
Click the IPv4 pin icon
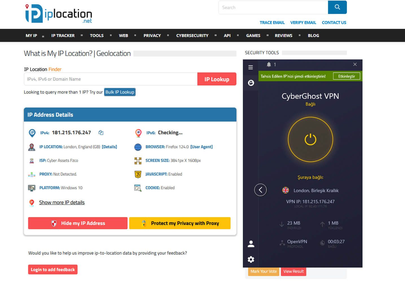[x=32, y=133]
